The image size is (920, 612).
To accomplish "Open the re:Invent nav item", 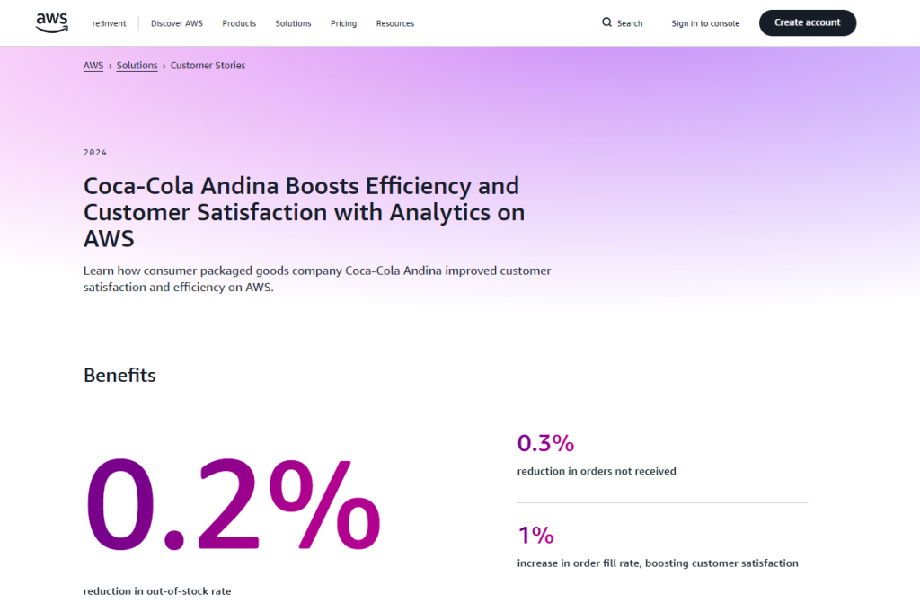I will tap(109, 23).
